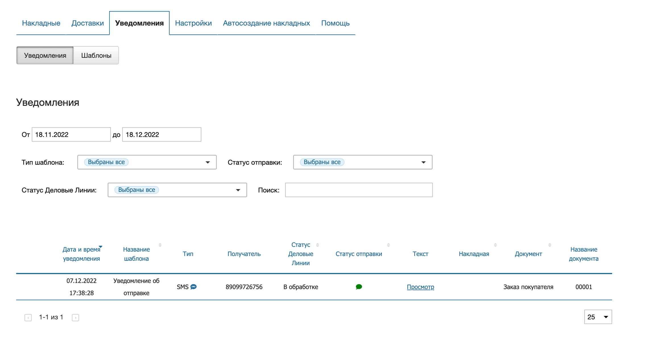Sort by Документ column arrows
The image size is (655, 351).
[x=550, y=245]
